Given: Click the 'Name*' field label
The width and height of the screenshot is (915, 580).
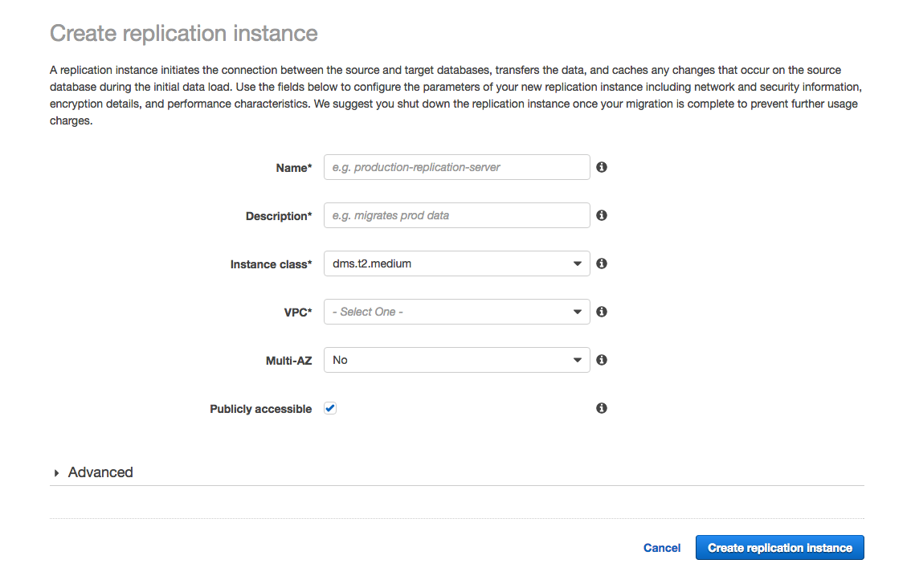Looking at the screenshot, I should (293, 168).
